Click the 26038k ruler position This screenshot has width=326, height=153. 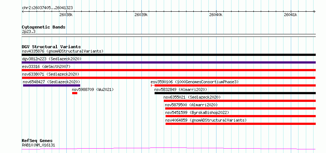click(66, 15)
